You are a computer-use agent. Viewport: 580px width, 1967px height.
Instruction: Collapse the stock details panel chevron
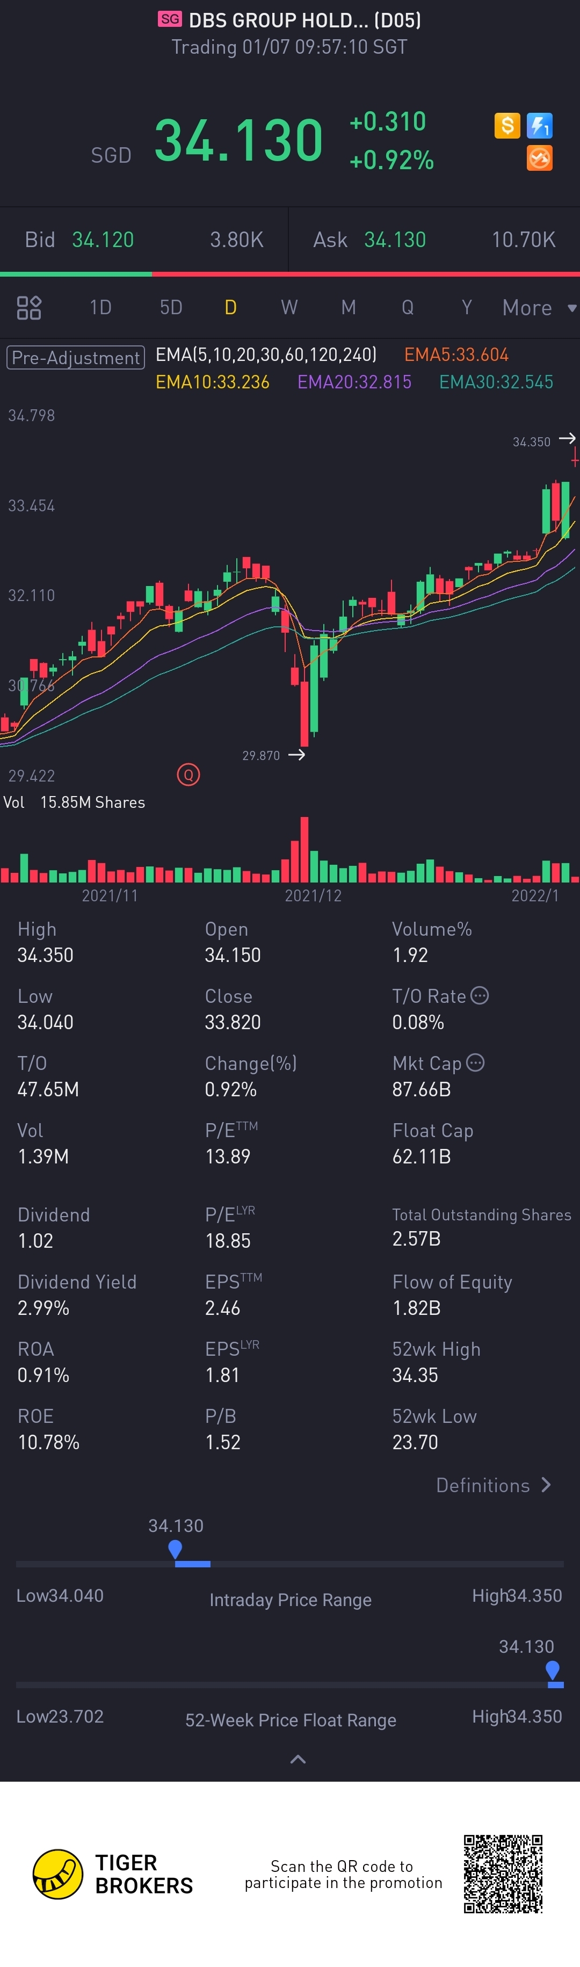tap(299, 1759)
